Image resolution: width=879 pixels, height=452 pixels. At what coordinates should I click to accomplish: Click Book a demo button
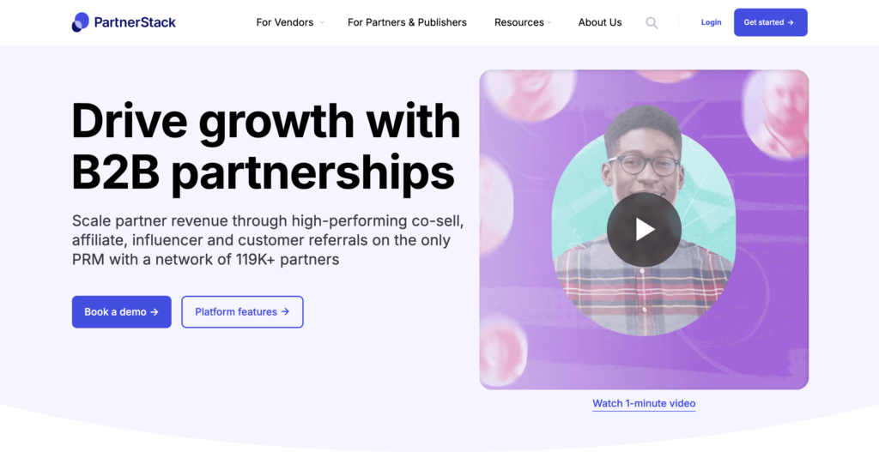pyautogui.click(x=122, y=312)
